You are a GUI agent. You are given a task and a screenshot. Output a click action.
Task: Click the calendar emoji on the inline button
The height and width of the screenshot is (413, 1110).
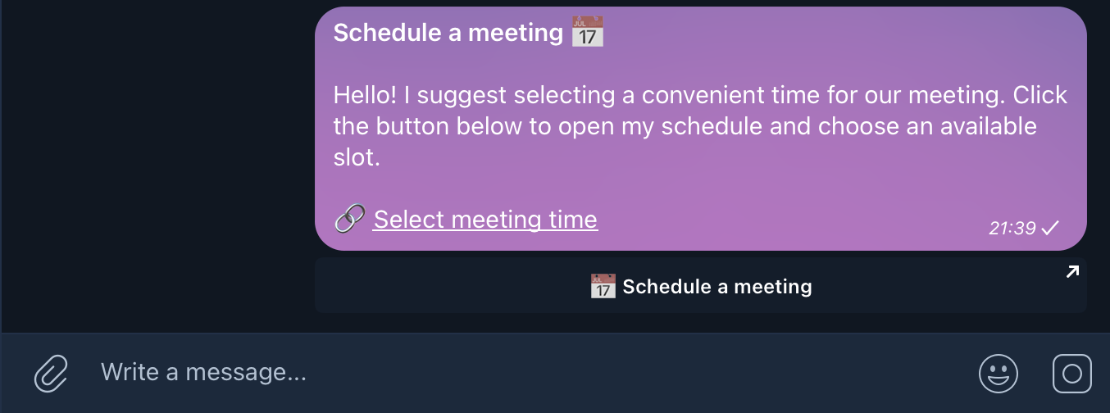click(603, 287)
